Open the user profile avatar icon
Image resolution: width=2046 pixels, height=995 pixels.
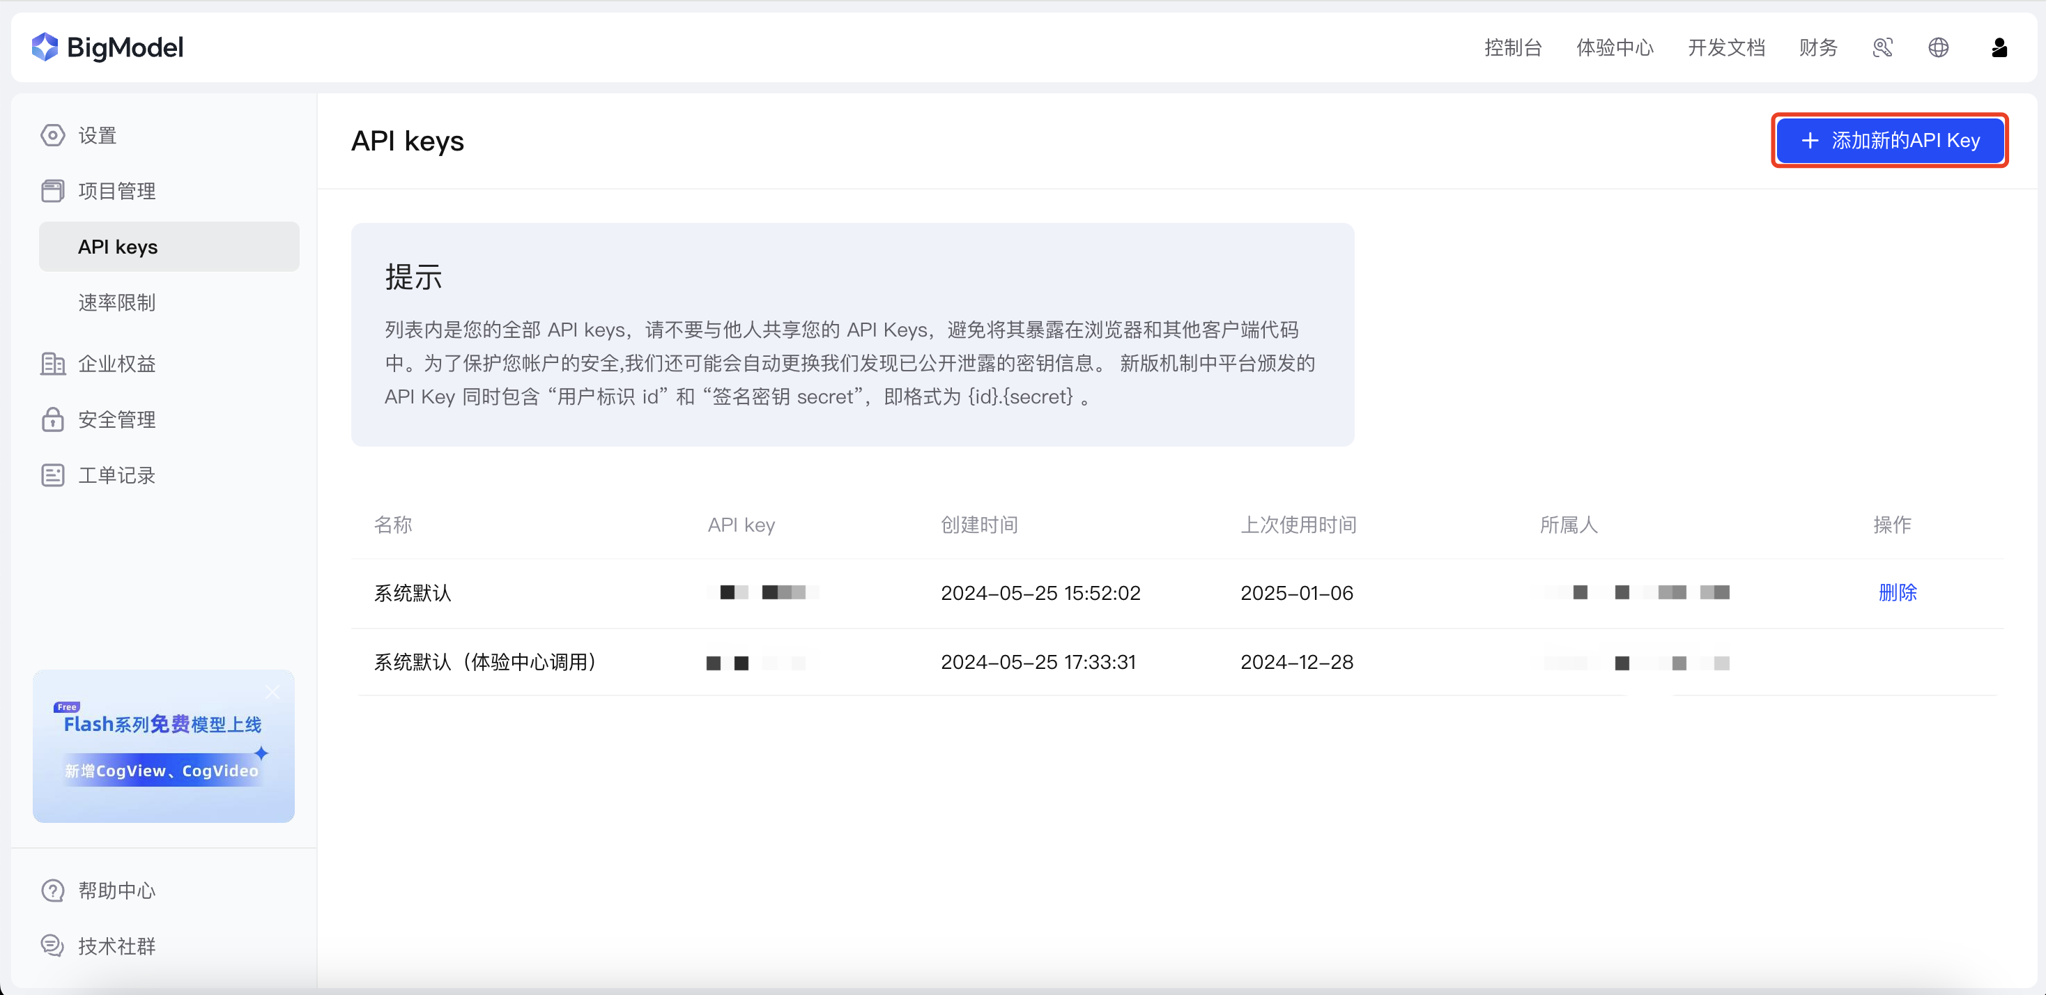[x=1999, y=47]
